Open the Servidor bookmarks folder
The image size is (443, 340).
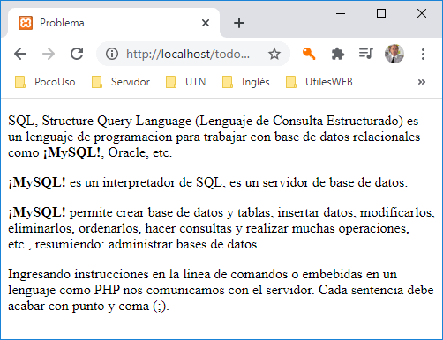121,82
